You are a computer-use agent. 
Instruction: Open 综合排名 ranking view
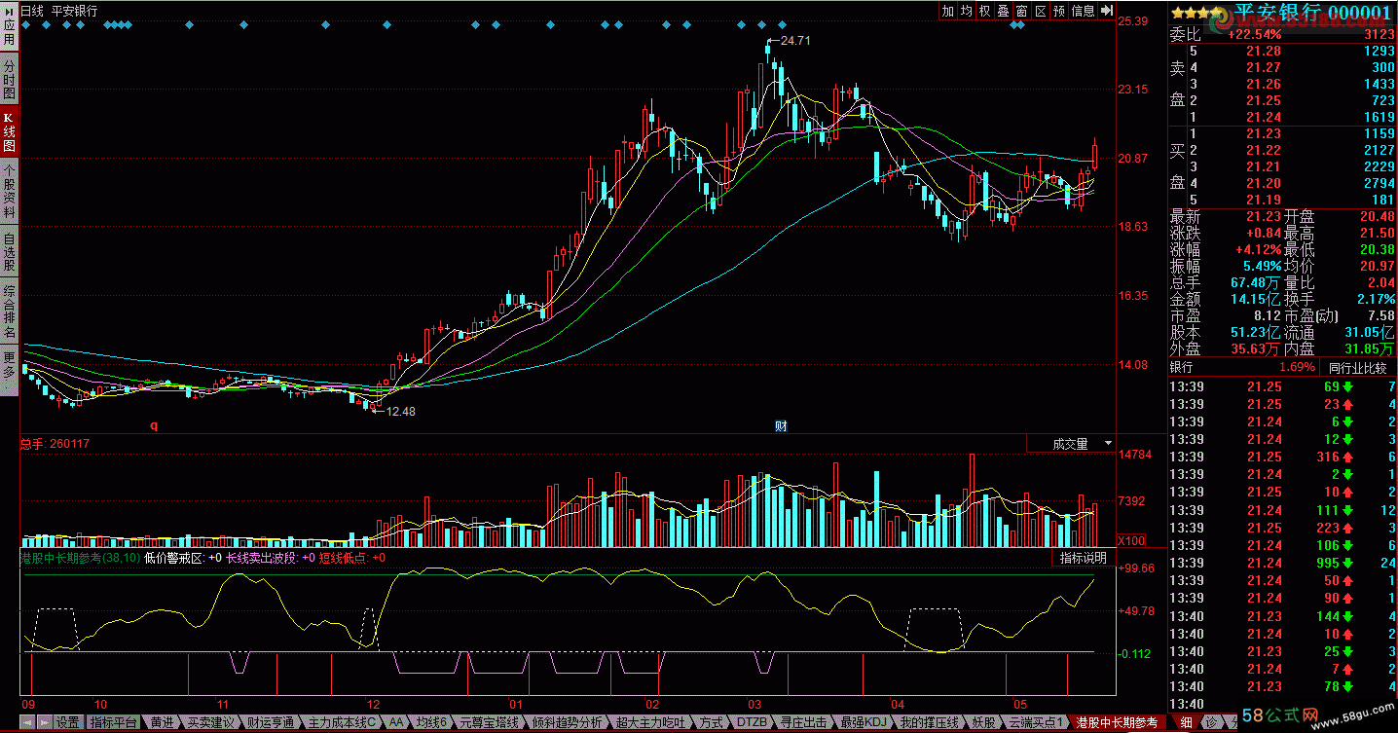point(9,312)
